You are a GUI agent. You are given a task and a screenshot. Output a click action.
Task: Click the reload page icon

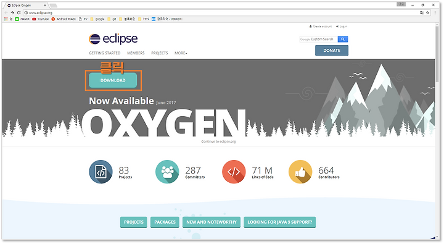click(x=18, y=13)
